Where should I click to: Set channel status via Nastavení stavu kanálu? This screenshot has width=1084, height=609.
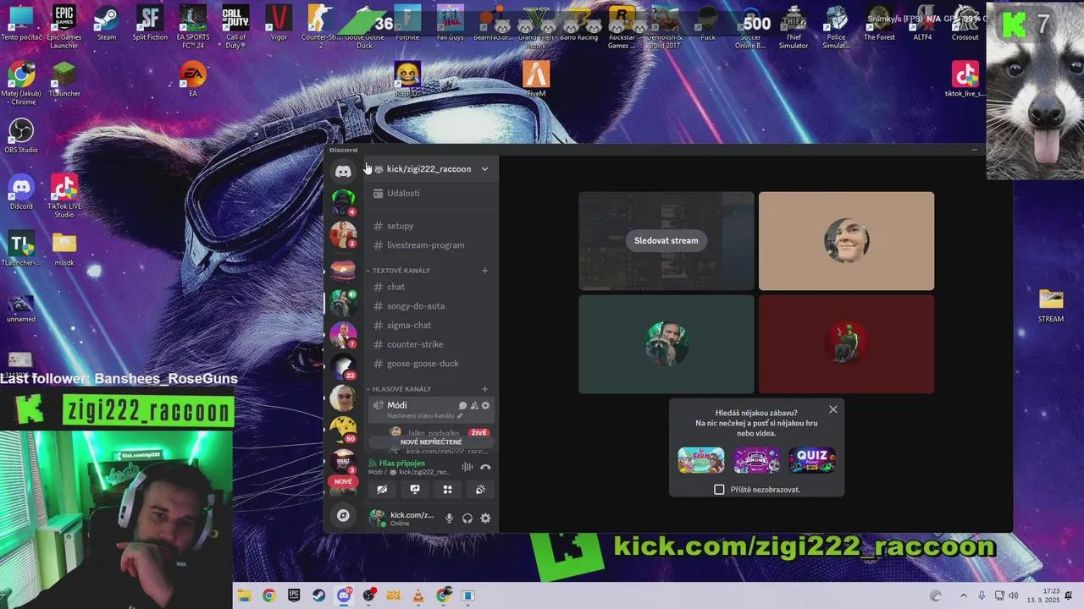[x=425, y=416]
